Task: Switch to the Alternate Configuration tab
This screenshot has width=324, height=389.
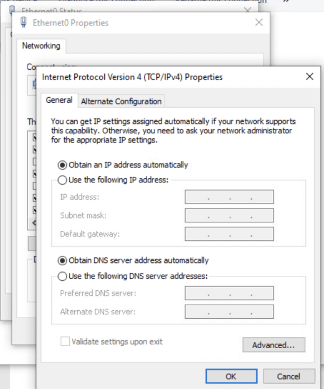Action: click(121, 102)
